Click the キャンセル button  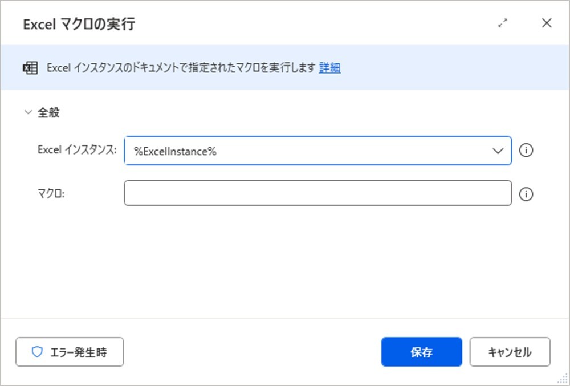tap(510, 352)
